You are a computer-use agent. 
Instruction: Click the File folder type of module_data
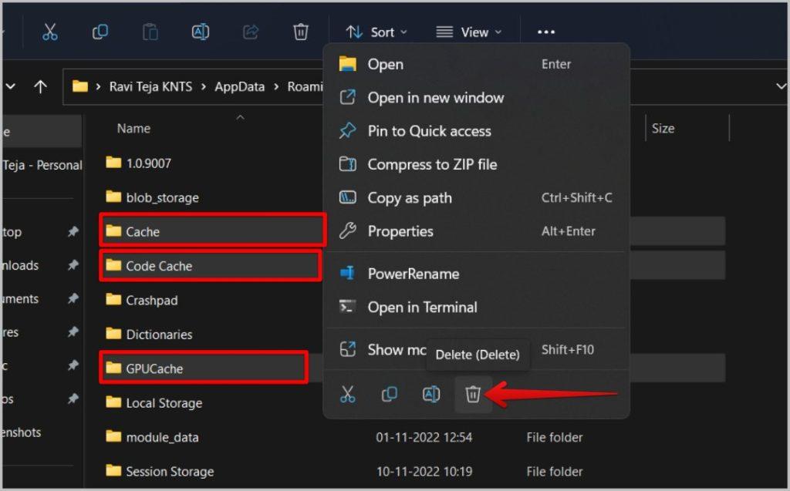point(554,437)
